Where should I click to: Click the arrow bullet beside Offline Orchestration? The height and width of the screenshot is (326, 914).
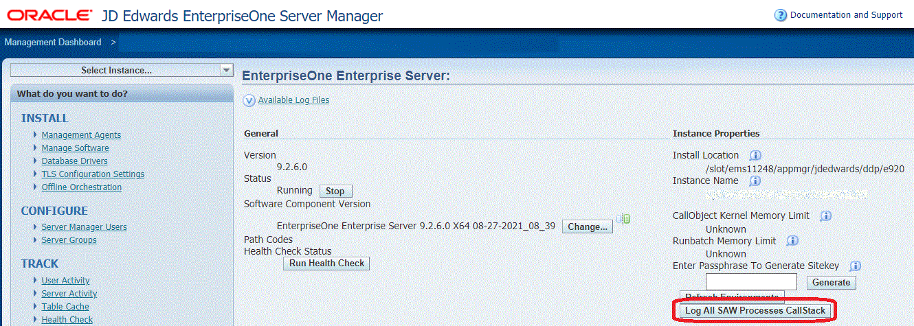pos(35,187)
